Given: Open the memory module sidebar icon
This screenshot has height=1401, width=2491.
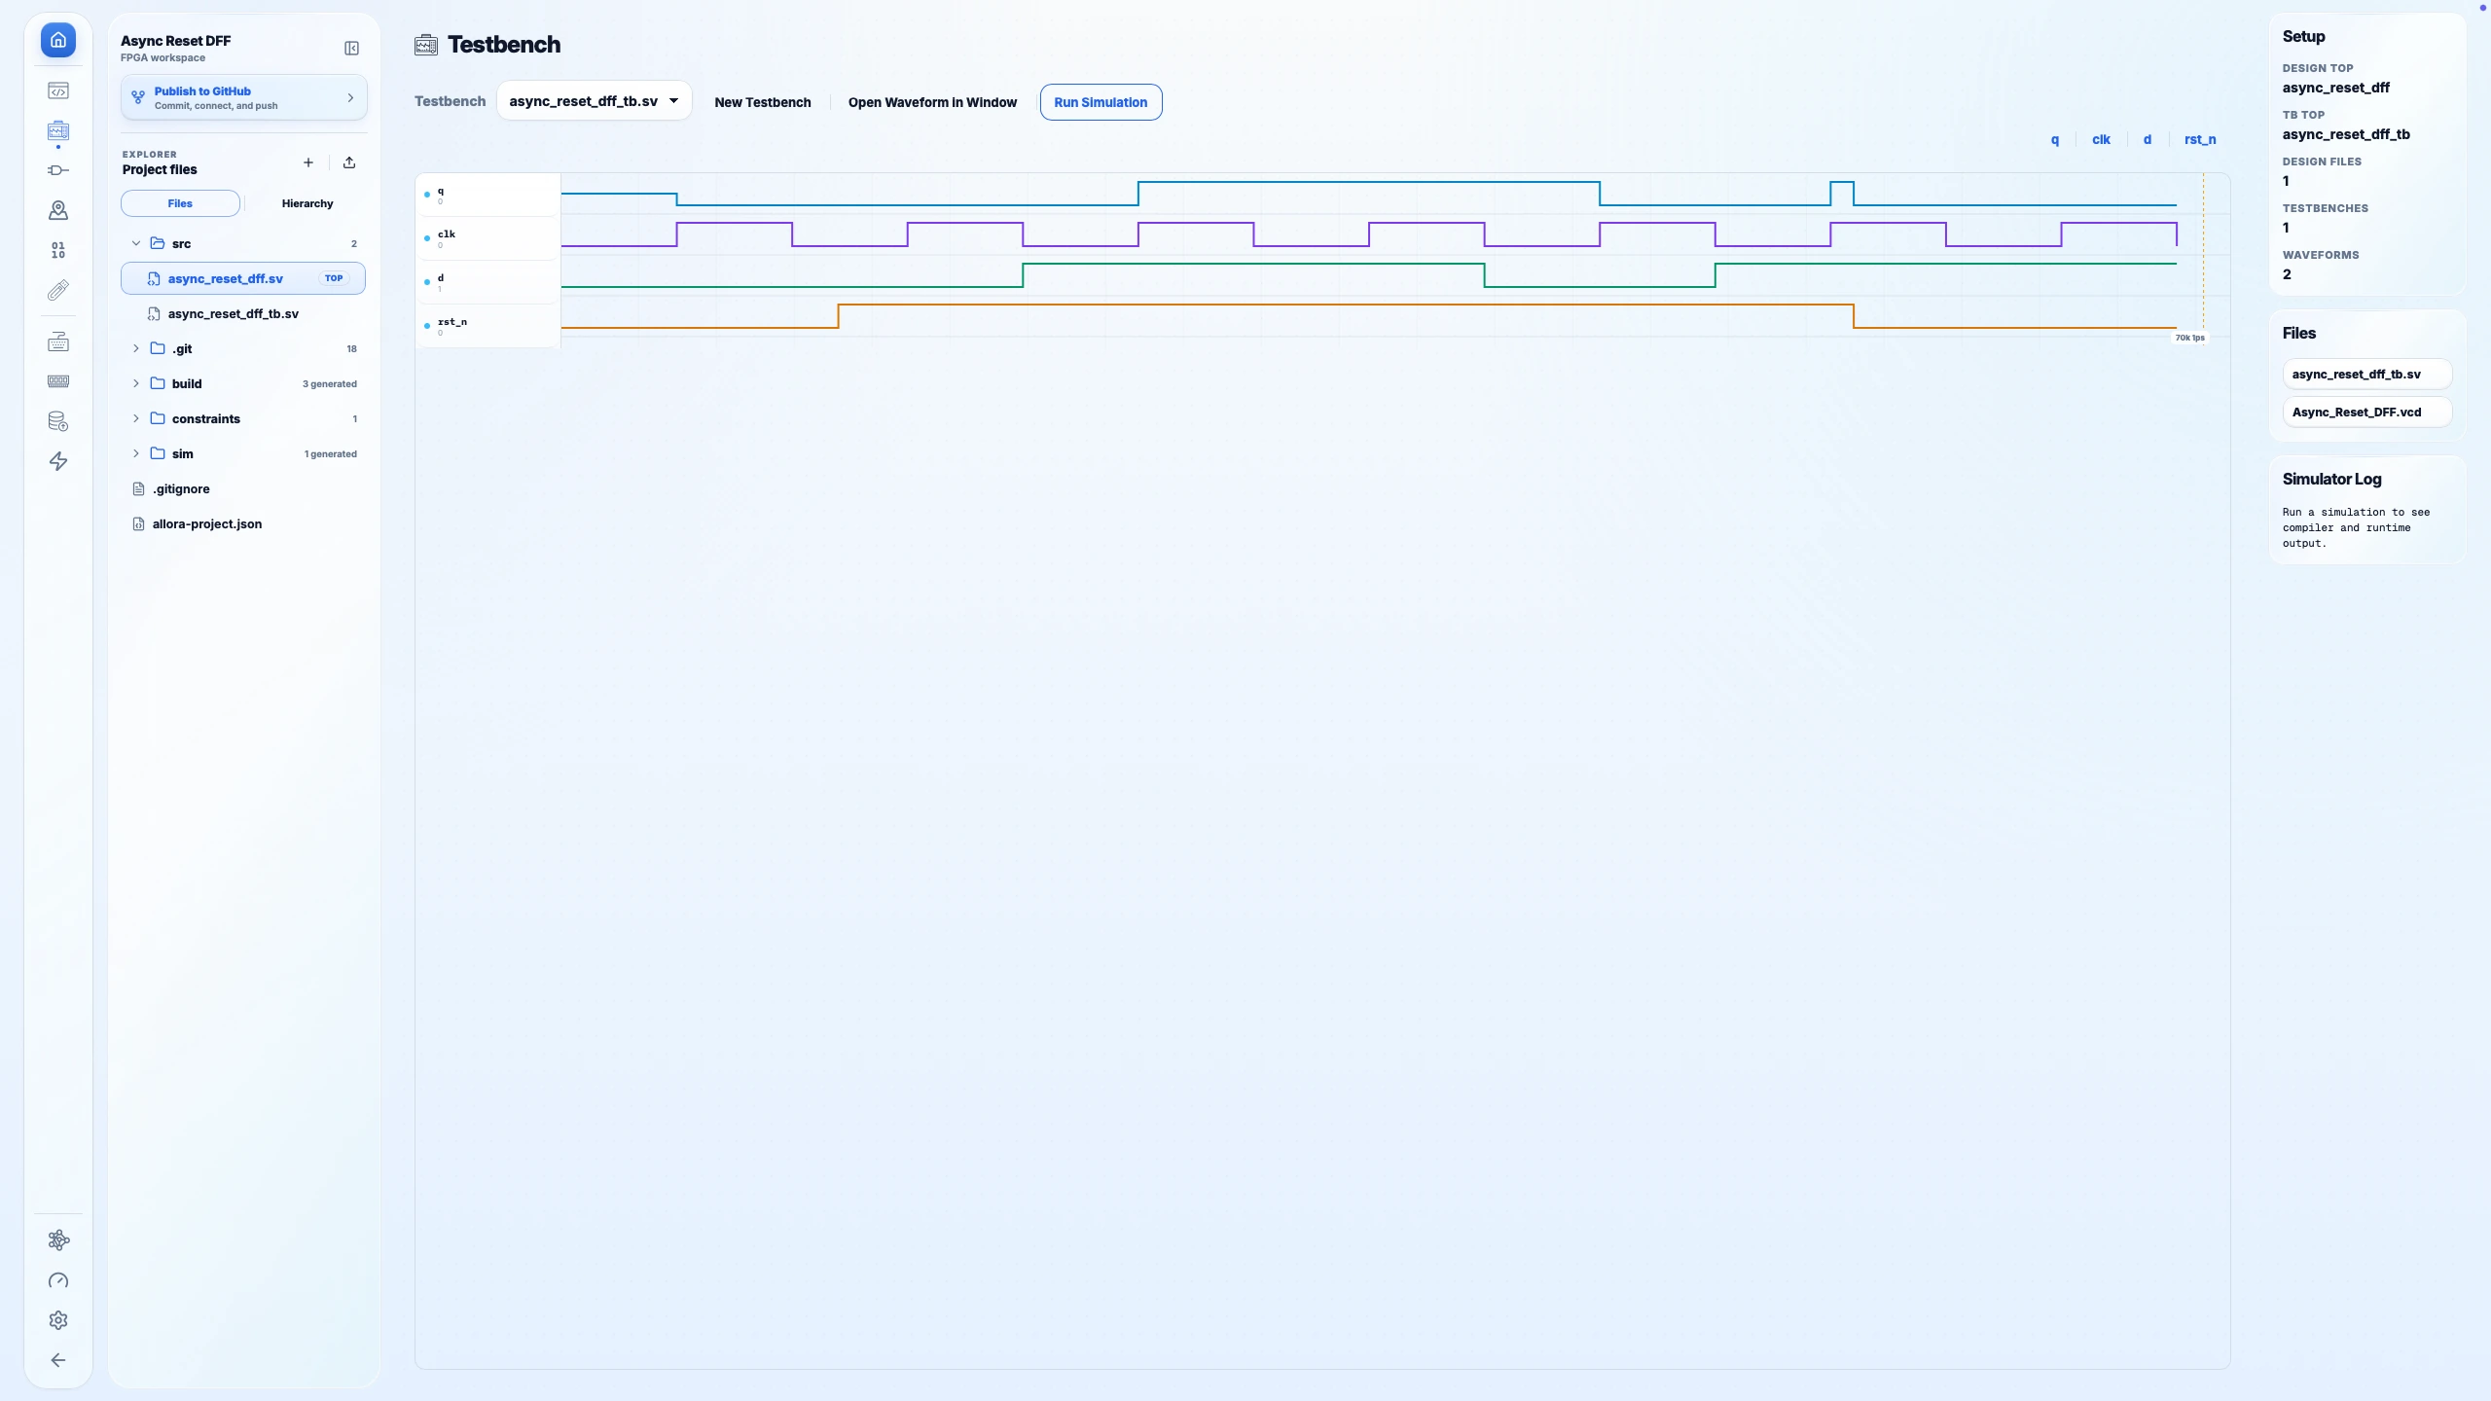Looking at the screenshot, I should click(58, 381).
